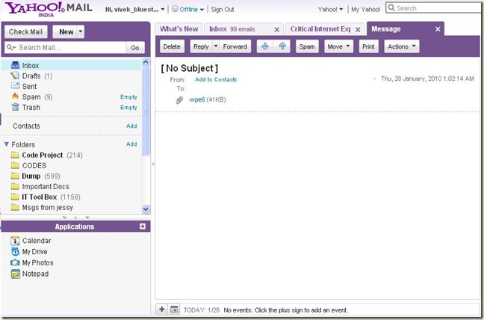Switch to the Critical Internet Exp tab
The image size is (484, 320).
point(320,29)
